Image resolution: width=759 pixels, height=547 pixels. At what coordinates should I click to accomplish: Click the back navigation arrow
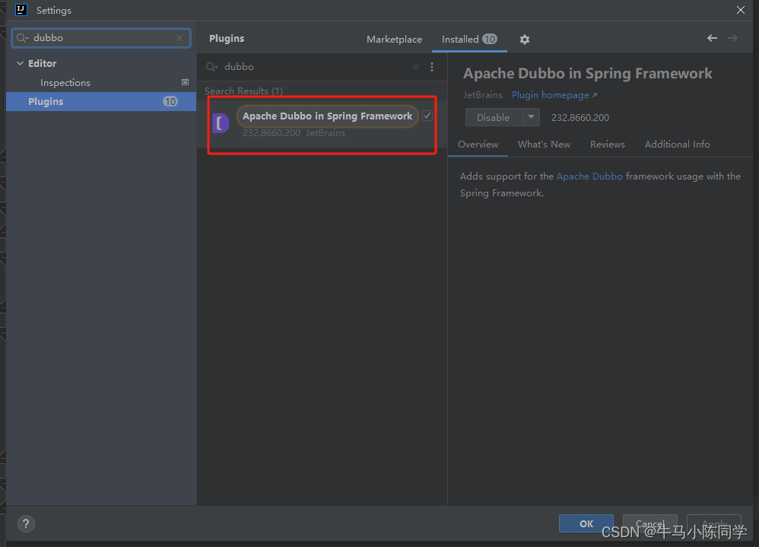tap(712, 37)
